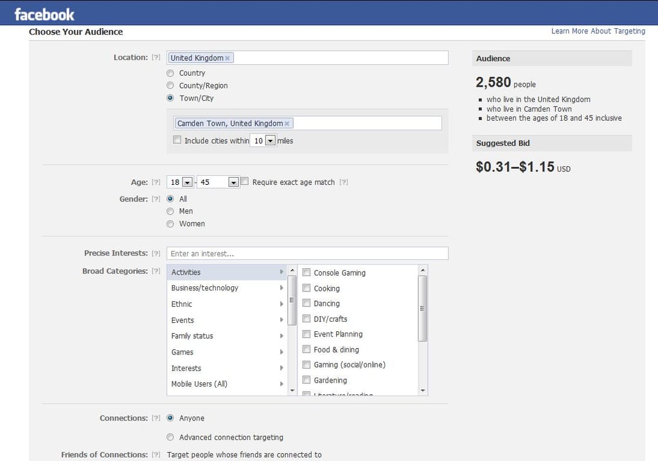
Task: Check the Cooking activity checkbox
Action: click(307, 288)
